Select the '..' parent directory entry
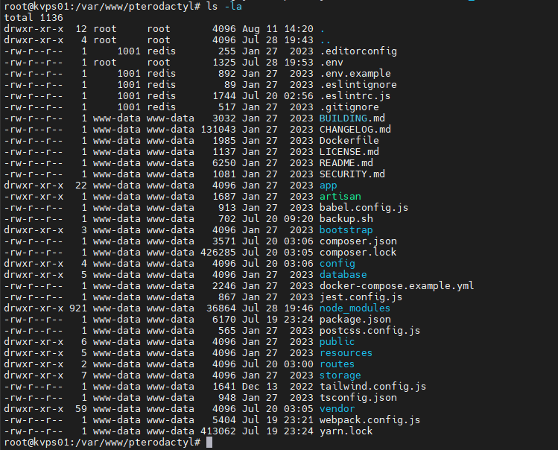The image size is (558, 450). [x=326, y=40]
